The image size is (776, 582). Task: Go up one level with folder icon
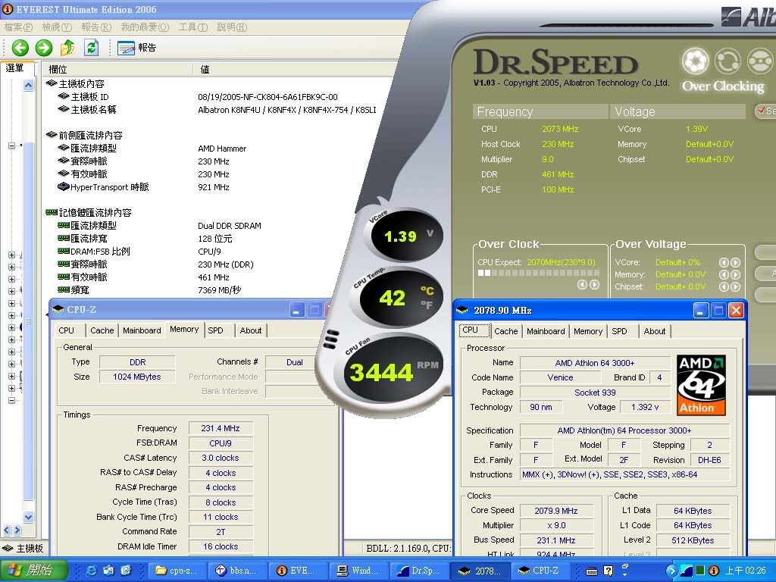click(68, 48)
